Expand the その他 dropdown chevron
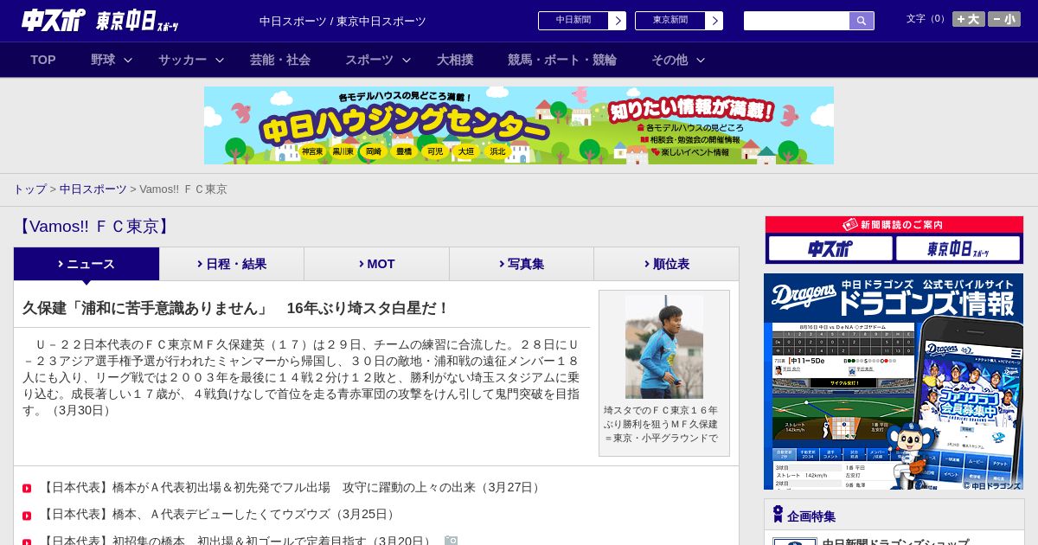Viewport: 1038px width, 545px height. tap(701, 60)
